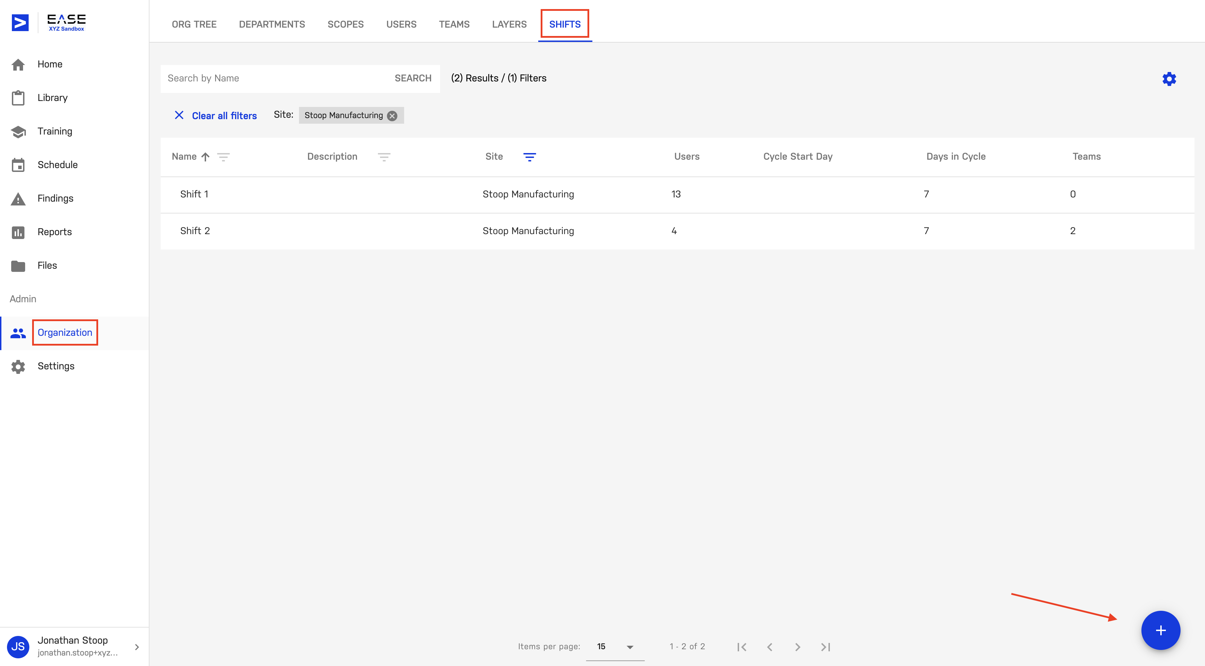The image size is (1205, 666).
Task: Click the Users column header
Action: tap(686, 156)
